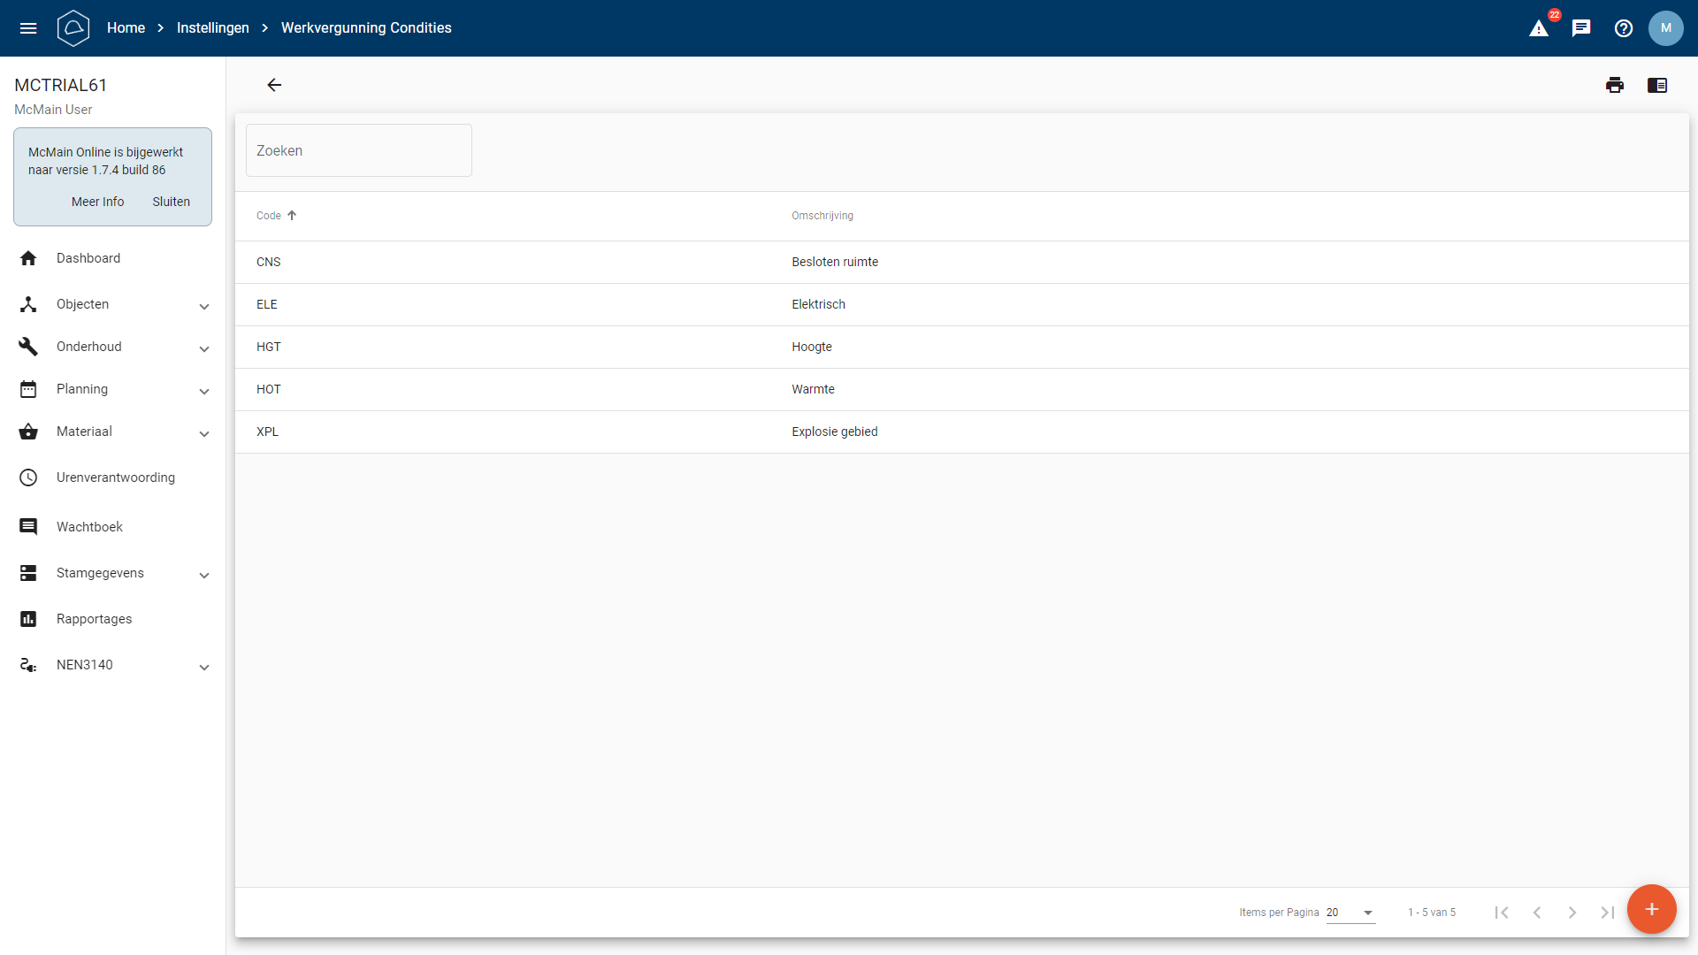Open the hamburger navigation menu

tap(28, 28)
